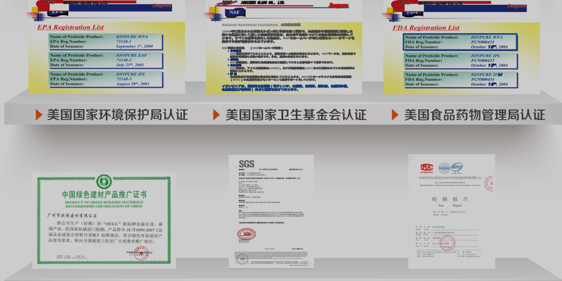The width and height of the screenshot is (562, 281).
Task: Click the SGS logo atop the report
Action: [246, 164]
